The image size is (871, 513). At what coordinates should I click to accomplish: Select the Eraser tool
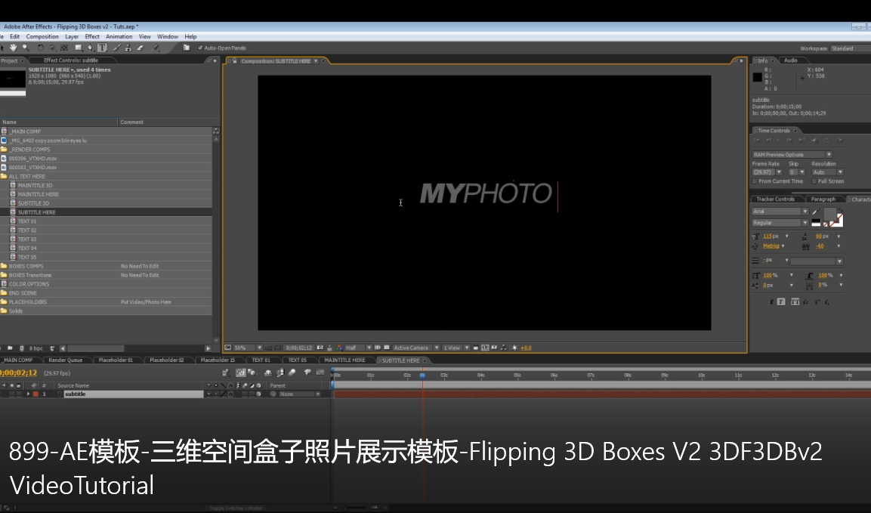141,48
